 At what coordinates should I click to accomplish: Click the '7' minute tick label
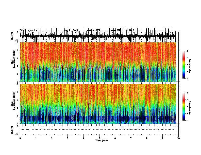click(131, 138)
